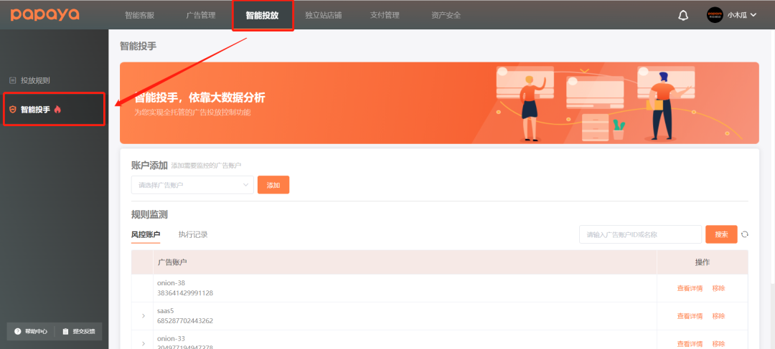Click the 智能投手 shield icon

(x=13, y=110)
